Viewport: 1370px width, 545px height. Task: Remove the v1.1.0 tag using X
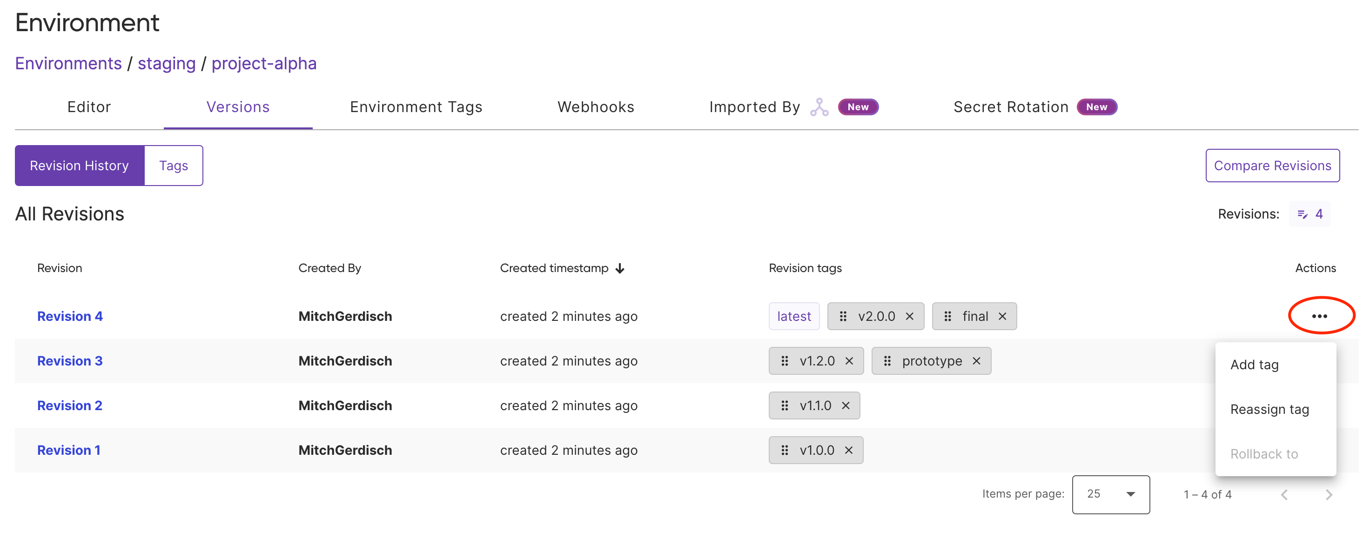(x=846, y=405)
